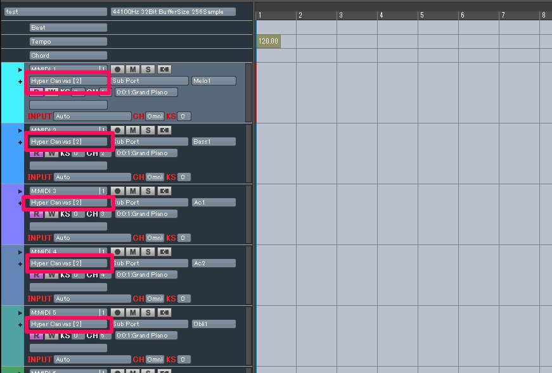The height and width of the screenshot is (373, 552).
Task: Click the monitor icon on MIDI 2
Action: (165, 130)
